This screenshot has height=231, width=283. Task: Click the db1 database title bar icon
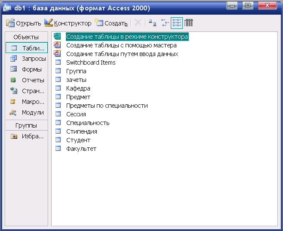coord(7,8)
